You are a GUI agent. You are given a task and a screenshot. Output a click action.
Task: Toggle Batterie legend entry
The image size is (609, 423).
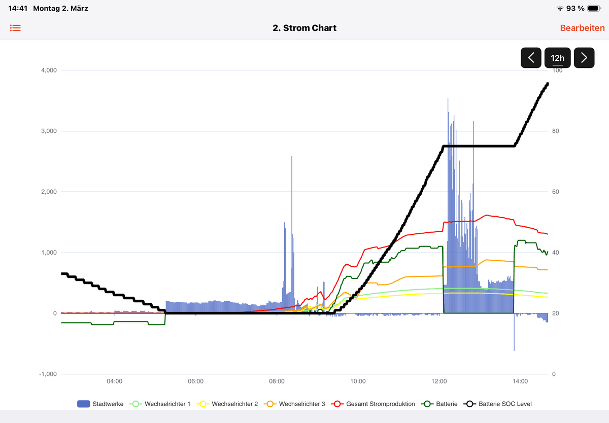coord(439,404)
